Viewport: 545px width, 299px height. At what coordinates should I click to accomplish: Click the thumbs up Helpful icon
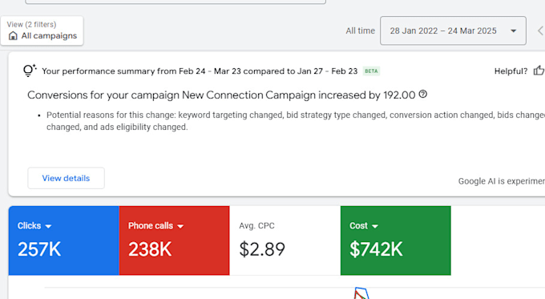coord(539,71)
